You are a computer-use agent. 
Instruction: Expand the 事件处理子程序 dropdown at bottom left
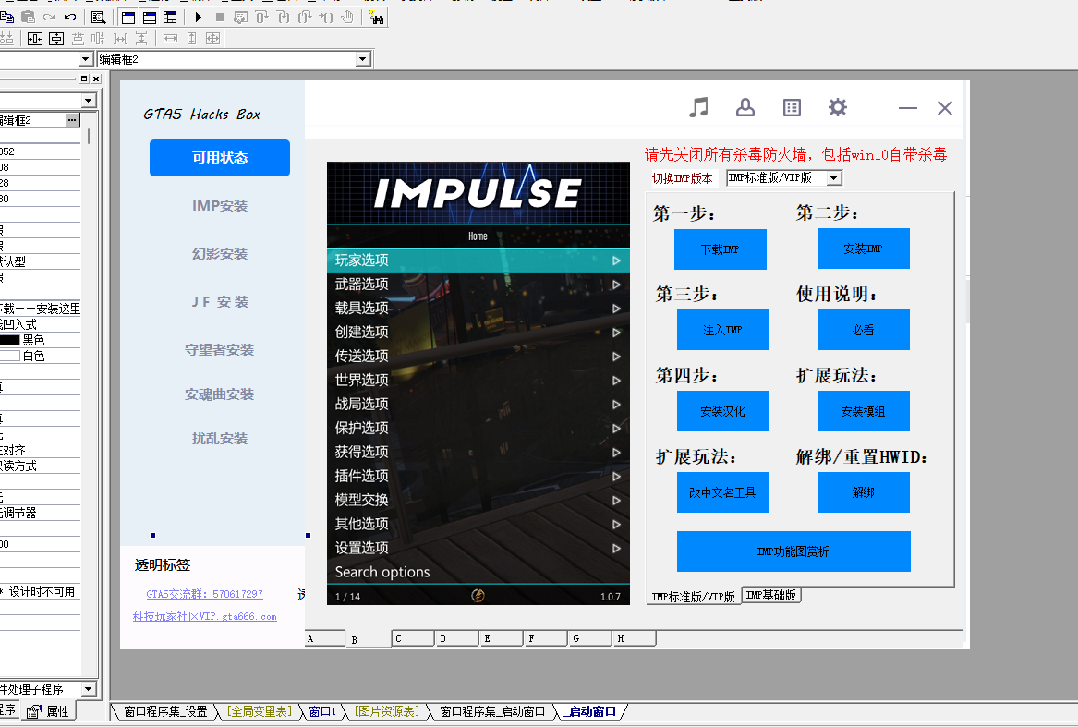(89, 689)
